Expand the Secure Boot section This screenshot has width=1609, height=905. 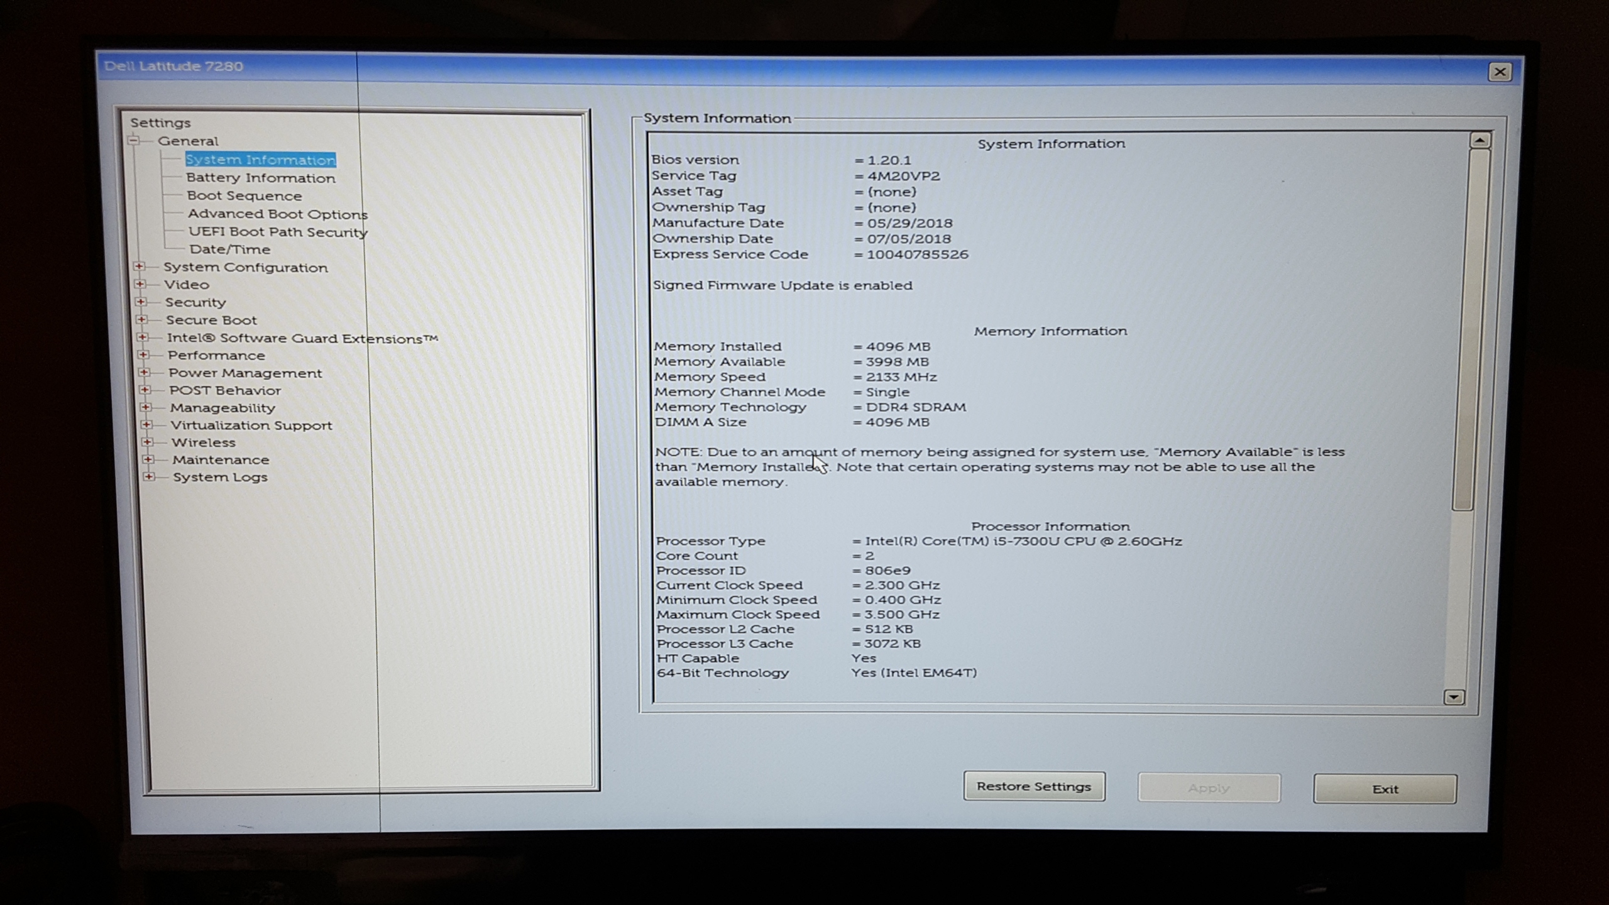coord(141,320)
